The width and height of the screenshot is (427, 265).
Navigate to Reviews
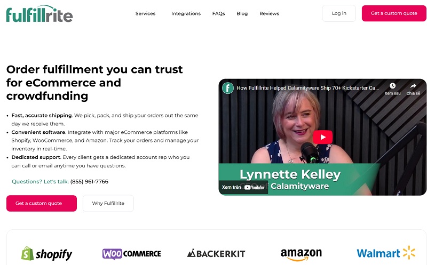270,13
